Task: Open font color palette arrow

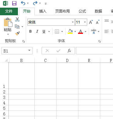Action: click(85, 31)
